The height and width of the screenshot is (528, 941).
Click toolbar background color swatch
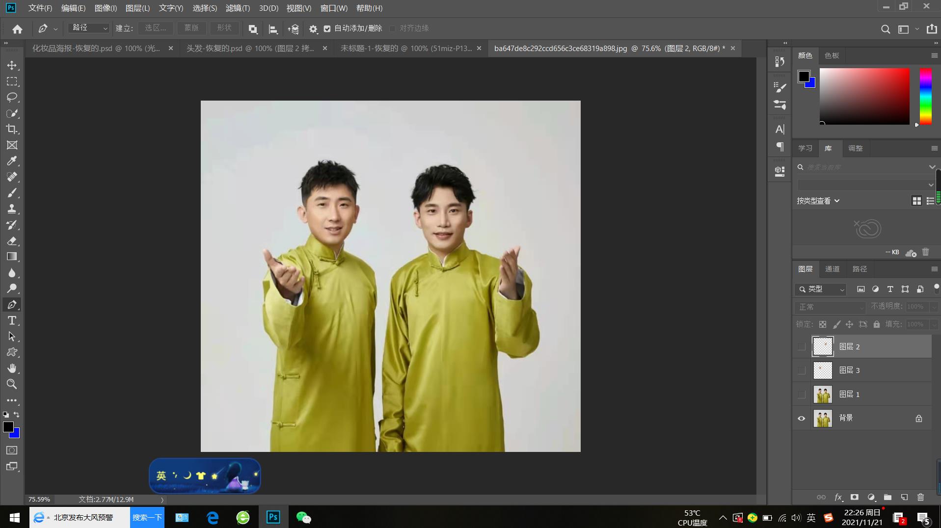15,434
